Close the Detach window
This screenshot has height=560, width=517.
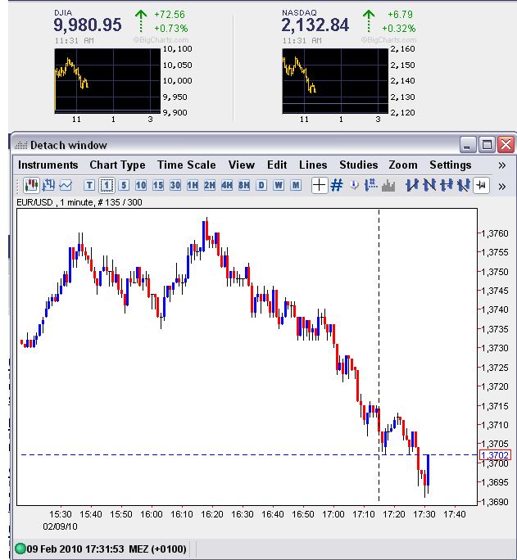pyautogui.click(x=506, y=145)
